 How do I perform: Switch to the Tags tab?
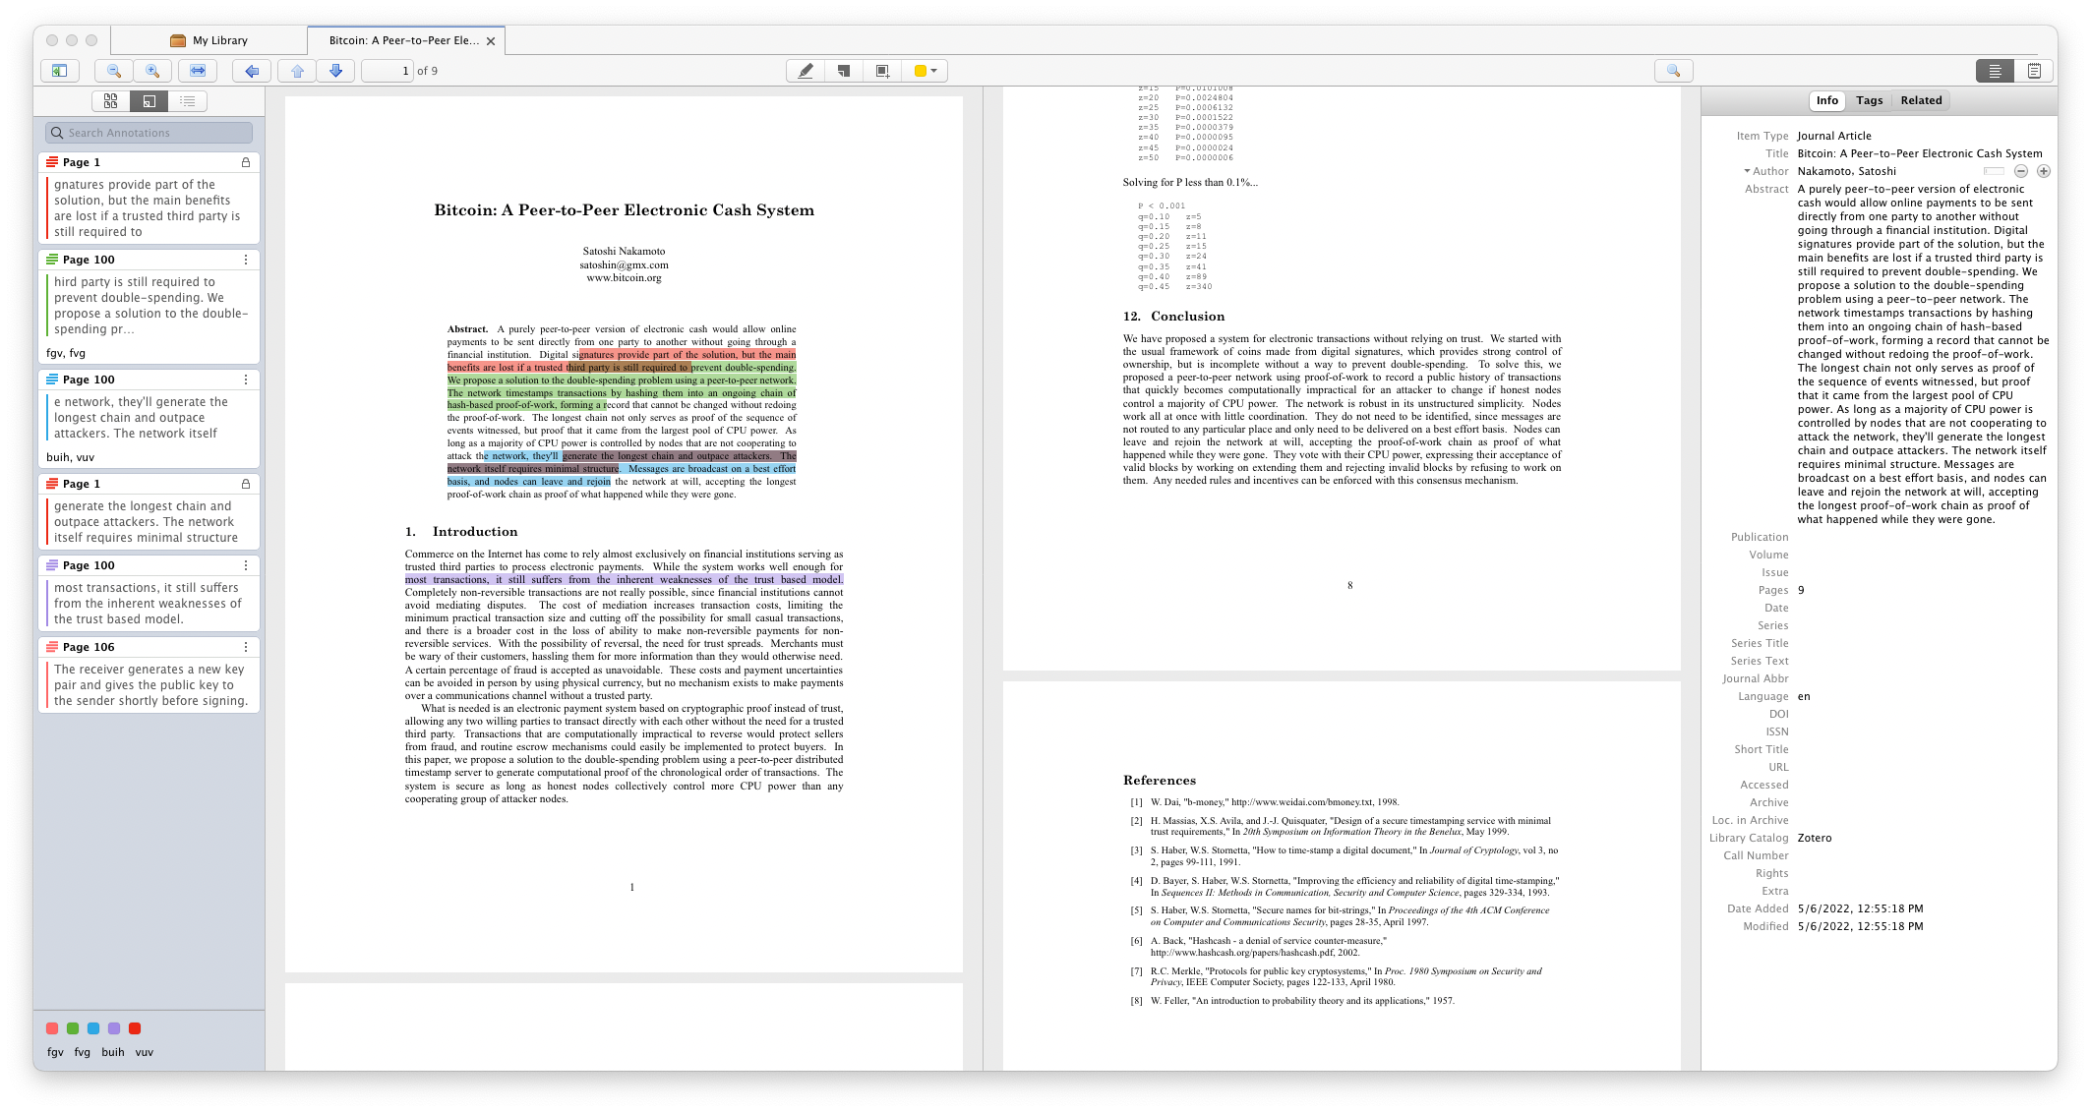1868,99
